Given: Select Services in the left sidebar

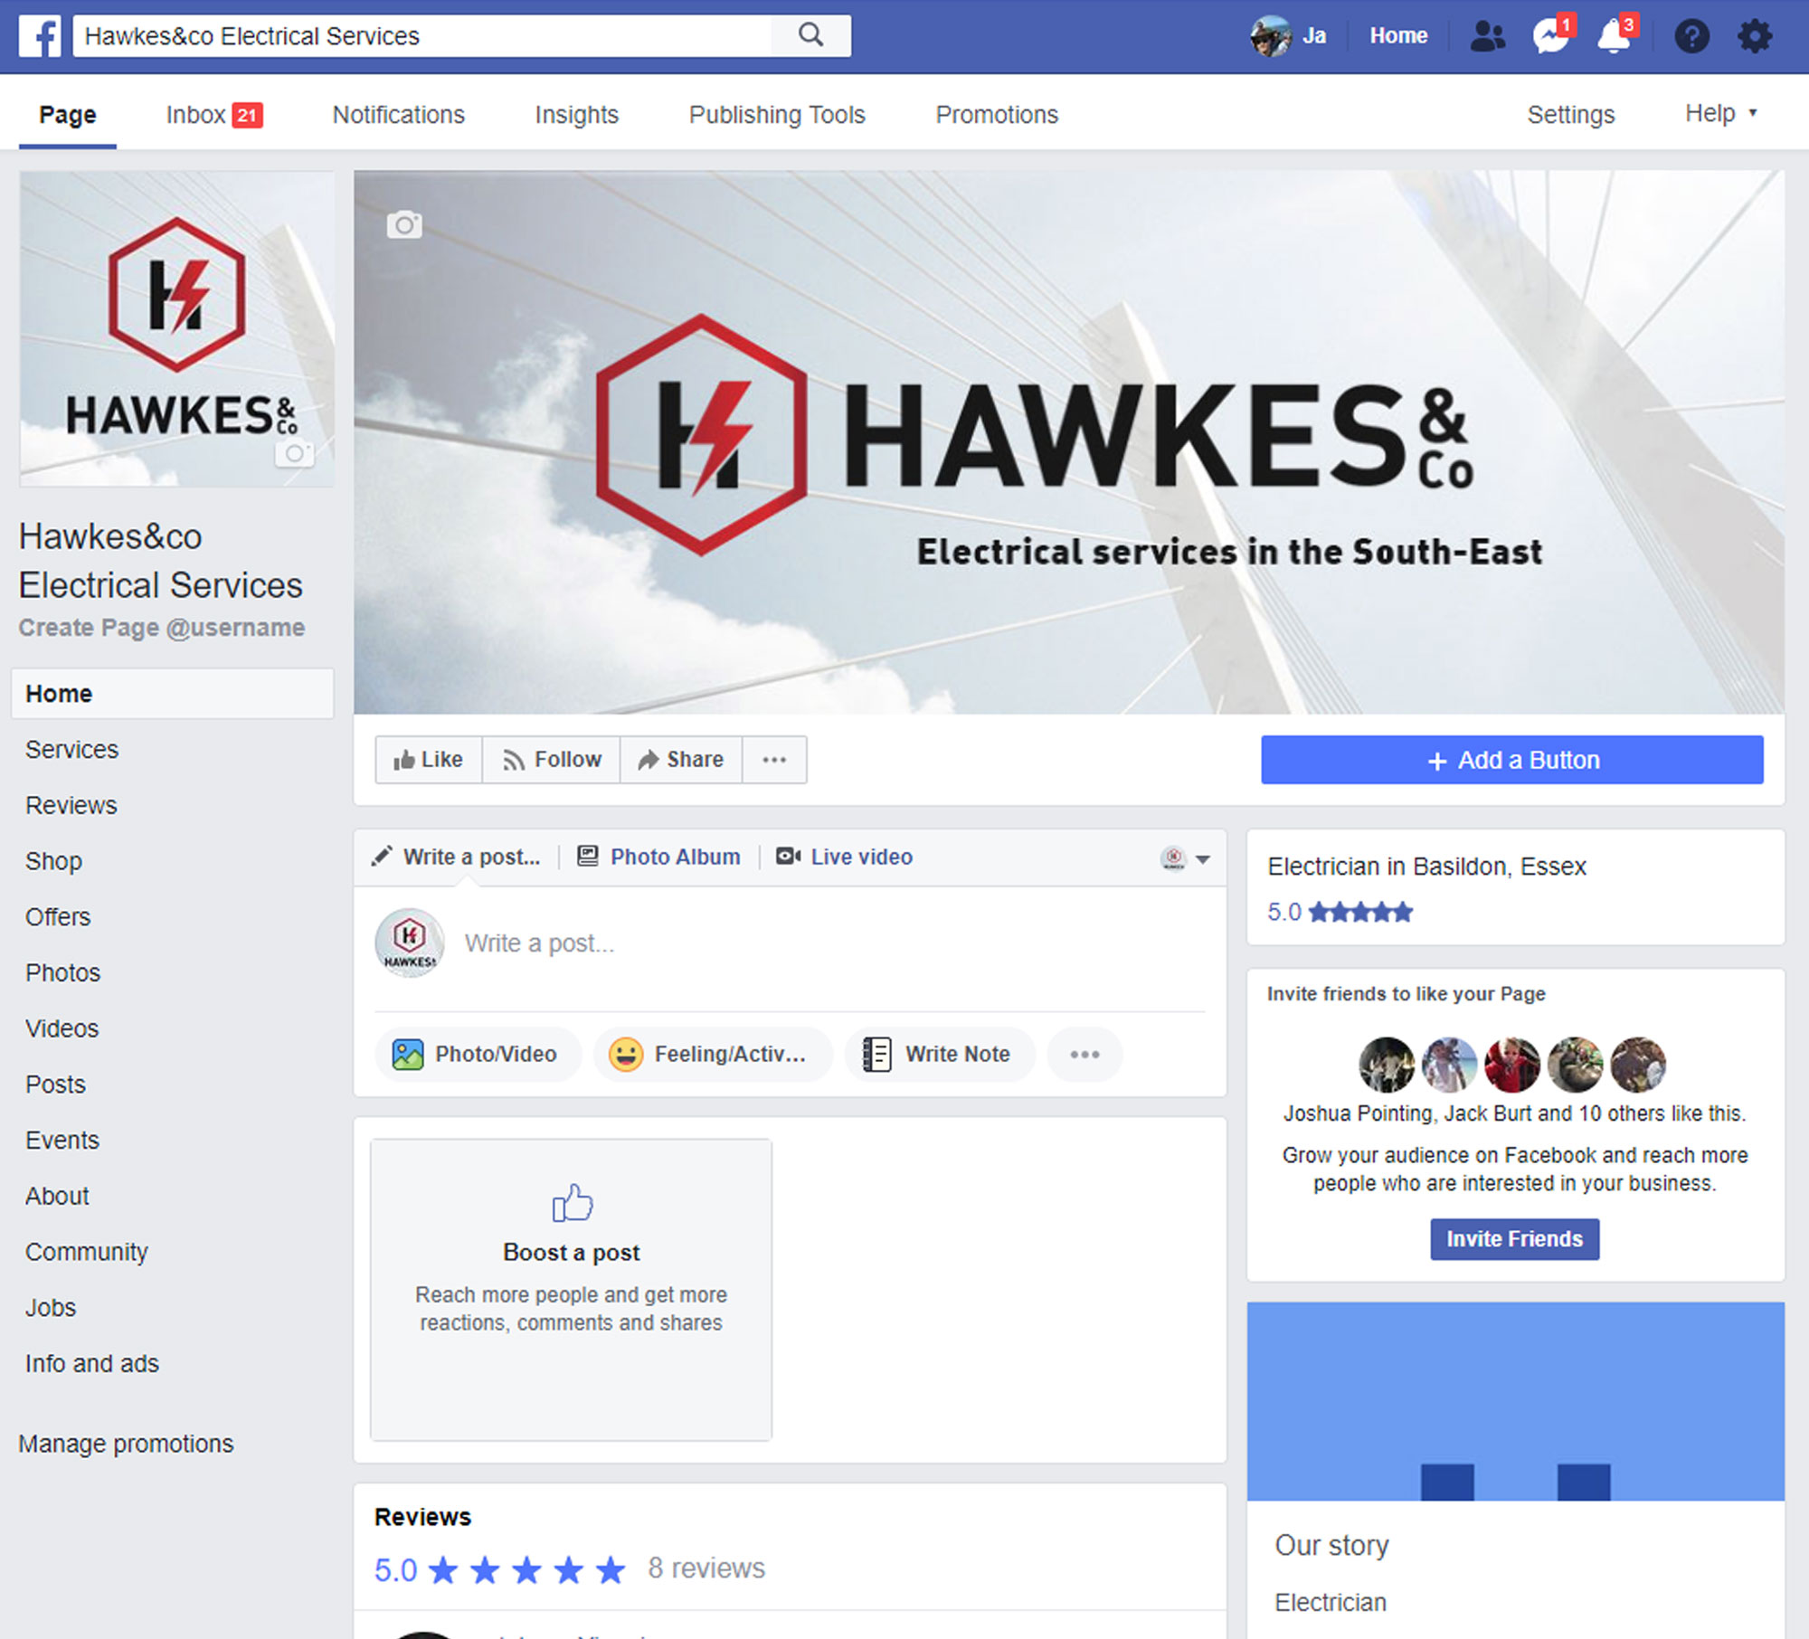Looking at the screenshot, I should pos(72,750).
